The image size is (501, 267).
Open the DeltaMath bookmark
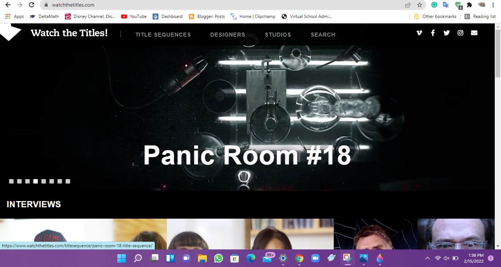pyautogui.click(x=44, y=16)
